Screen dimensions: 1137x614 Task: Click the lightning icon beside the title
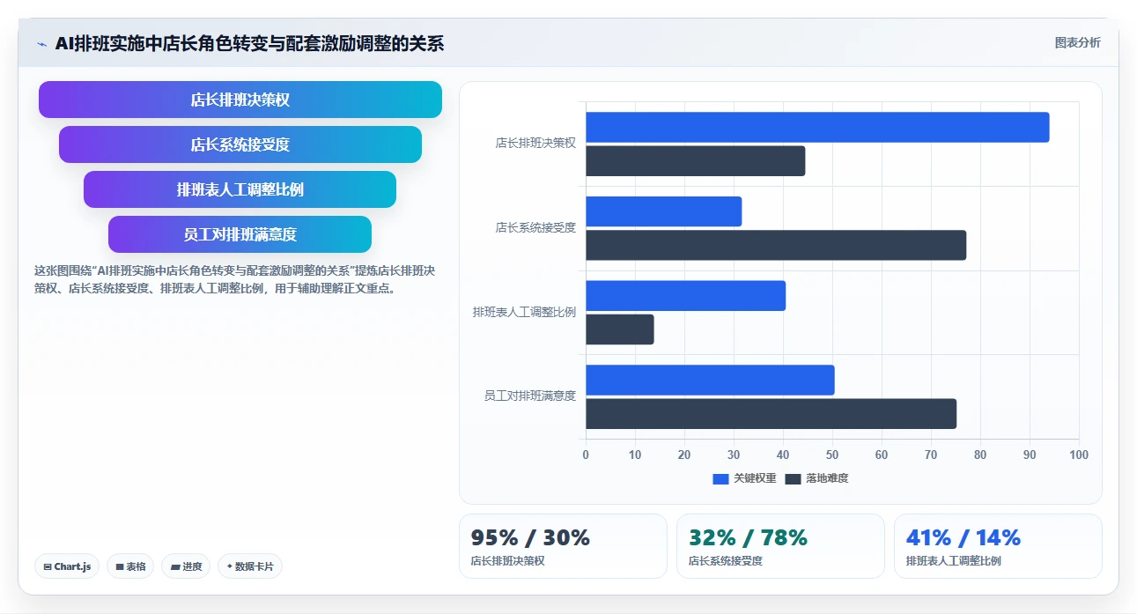(x=41, y=44)
